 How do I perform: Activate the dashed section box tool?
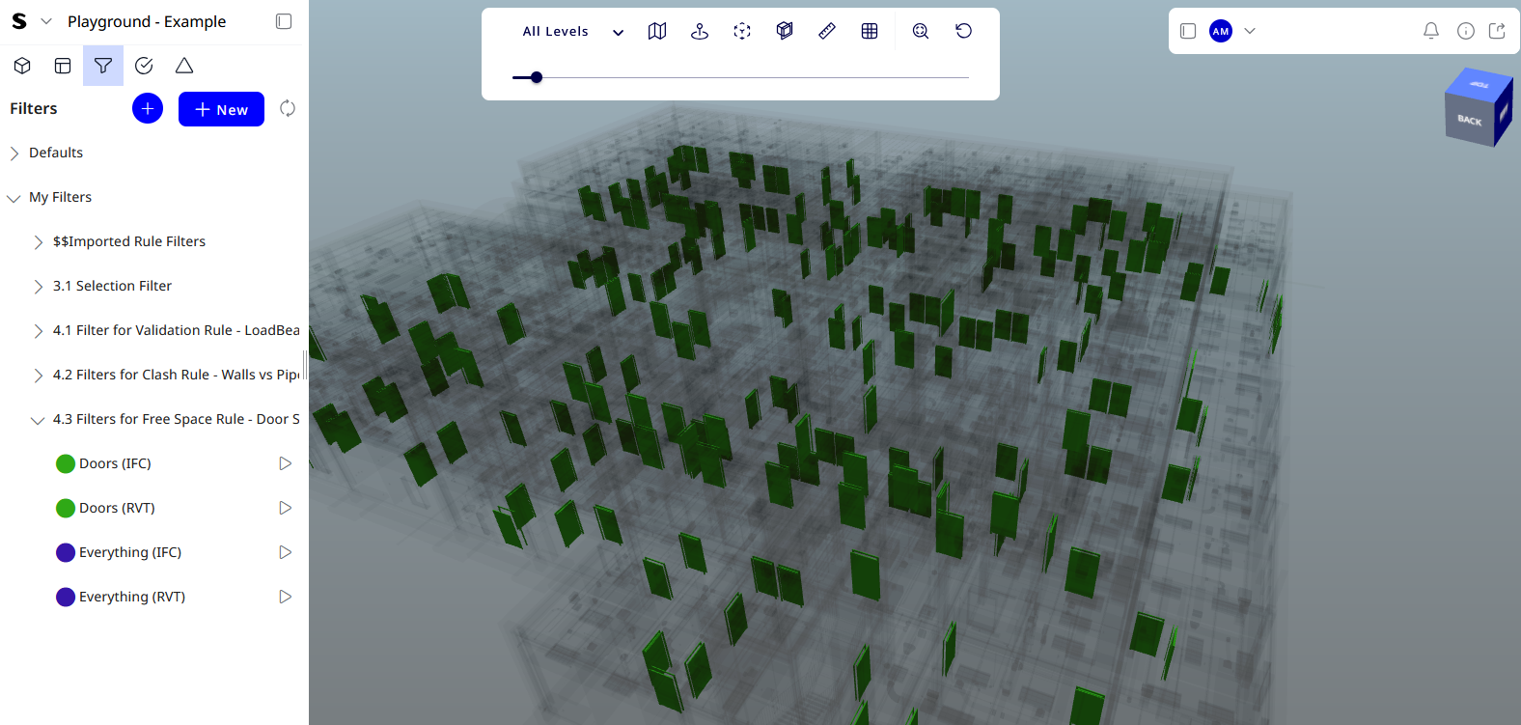tap(742, 31)
